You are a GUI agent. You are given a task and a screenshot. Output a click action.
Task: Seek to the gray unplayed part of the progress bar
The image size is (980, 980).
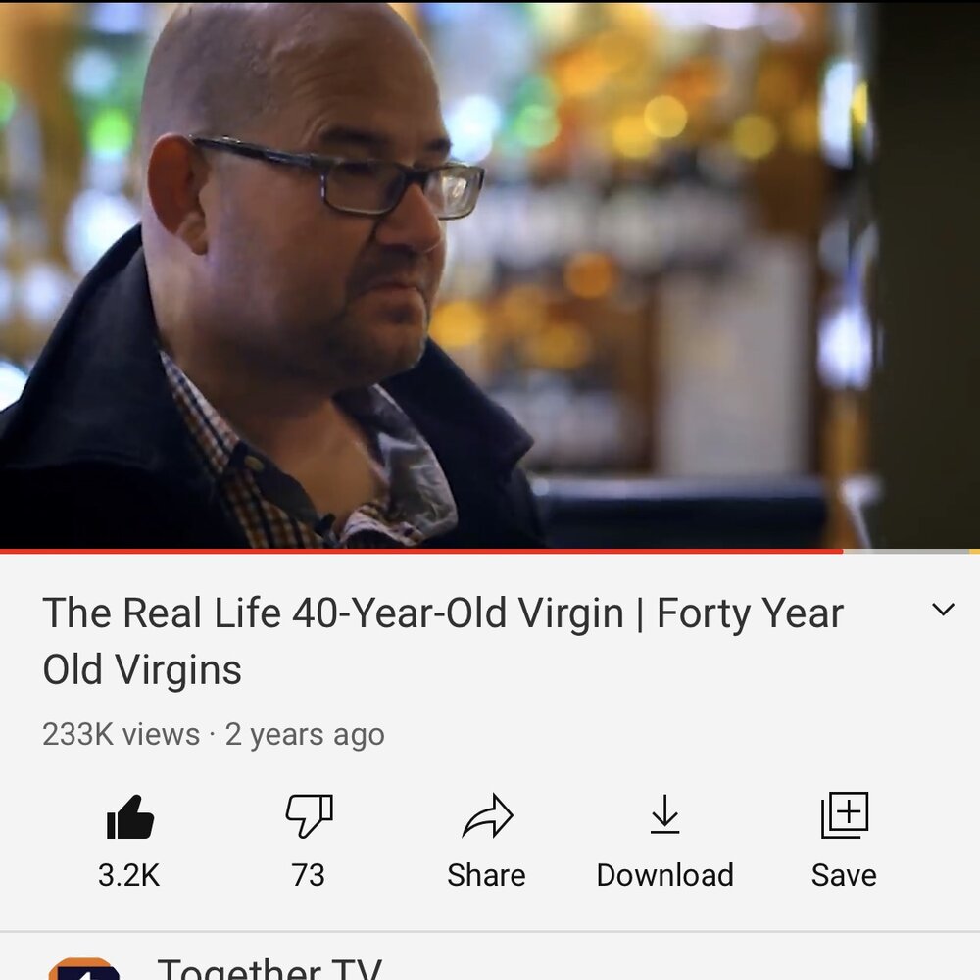[x=906, y=551]
